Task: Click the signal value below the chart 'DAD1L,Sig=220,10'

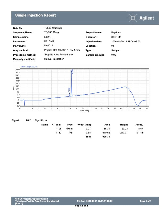Action: coord(36,120)
